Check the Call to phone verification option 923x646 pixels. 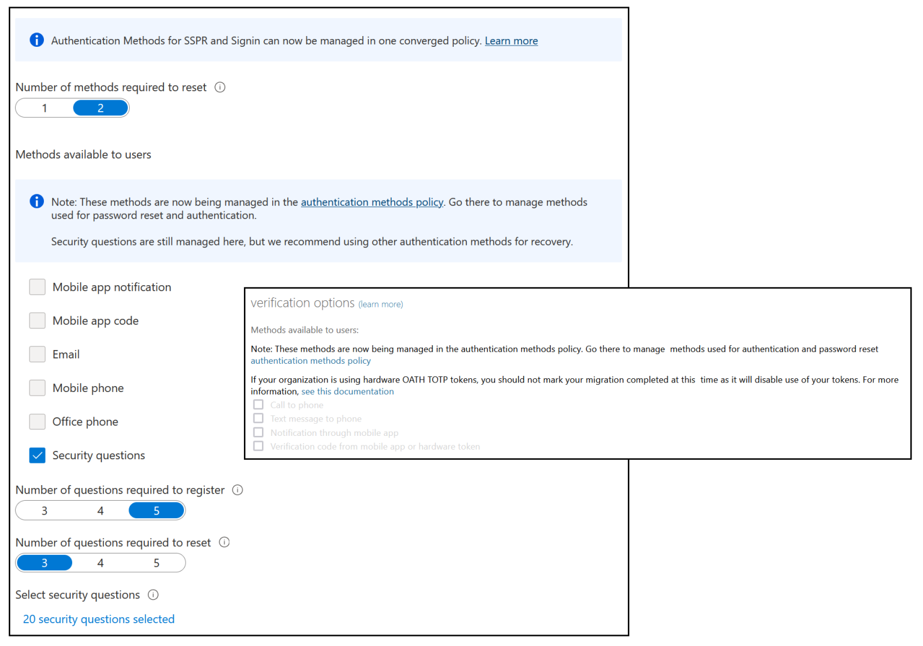coord(258,404)
